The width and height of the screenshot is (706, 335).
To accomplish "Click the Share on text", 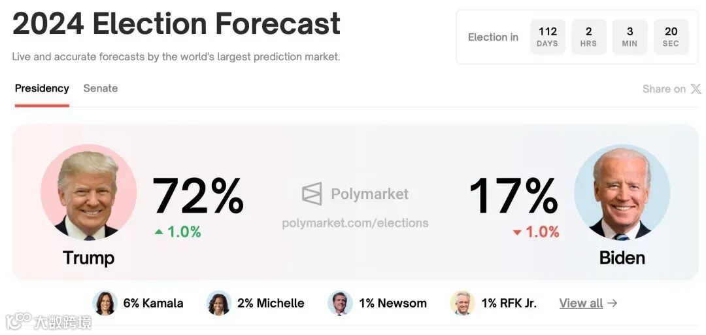I will (664, 89).
